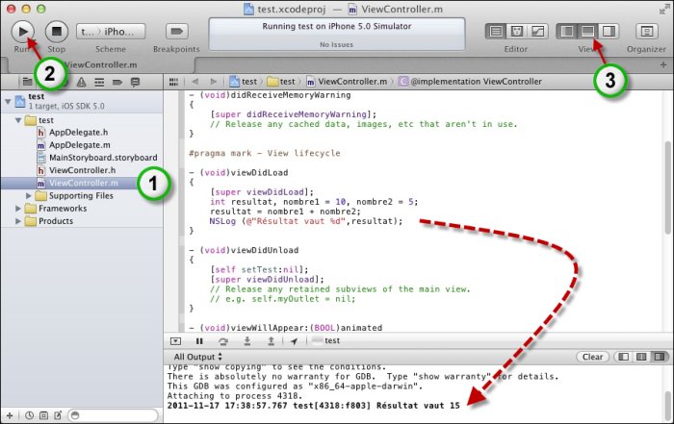Viewport: 674px width, 424px height.
Task: Toggle the Debug area view
Action: click(586, 32)
